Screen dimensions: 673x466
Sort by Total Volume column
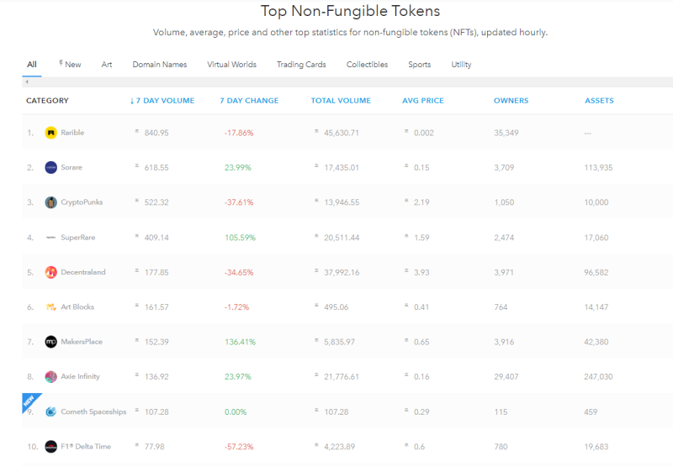click(341, 101)
